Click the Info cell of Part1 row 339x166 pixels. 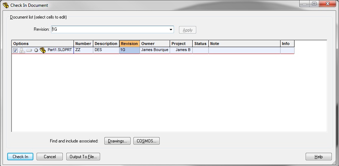[x=287, y=50]
